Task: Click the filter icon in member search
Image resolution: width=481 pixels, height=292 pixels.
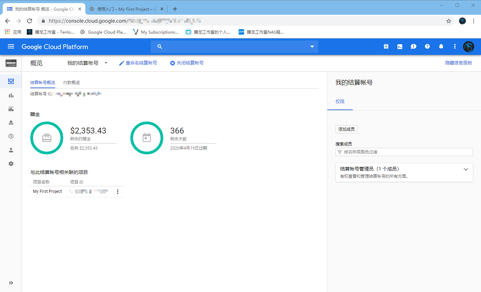Action: coord(340,152)
